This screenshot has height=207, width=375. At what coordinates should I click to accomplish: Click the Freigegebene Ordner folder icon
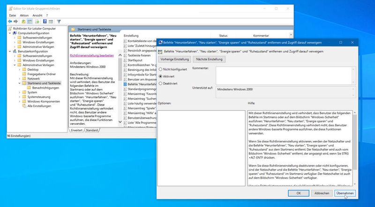pyautogui.click(x=24, y=74)
